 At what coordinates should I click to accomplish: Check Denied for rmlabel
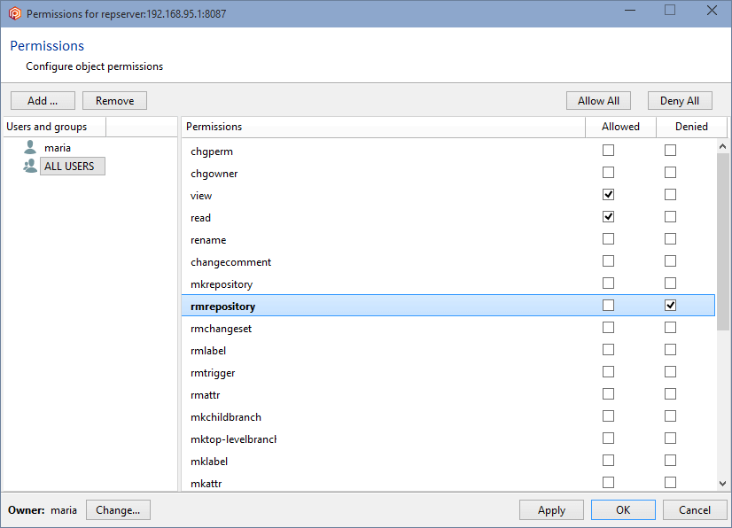(x=670, y=350)
